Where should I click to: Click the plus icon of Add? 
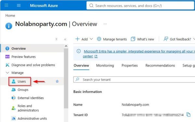tap(77, 39)
